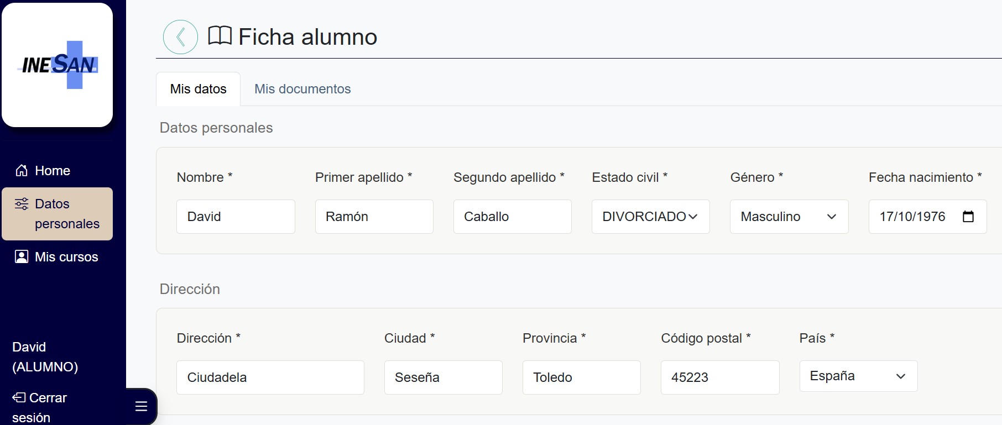Click the Código postal input field

click(719, 377)
